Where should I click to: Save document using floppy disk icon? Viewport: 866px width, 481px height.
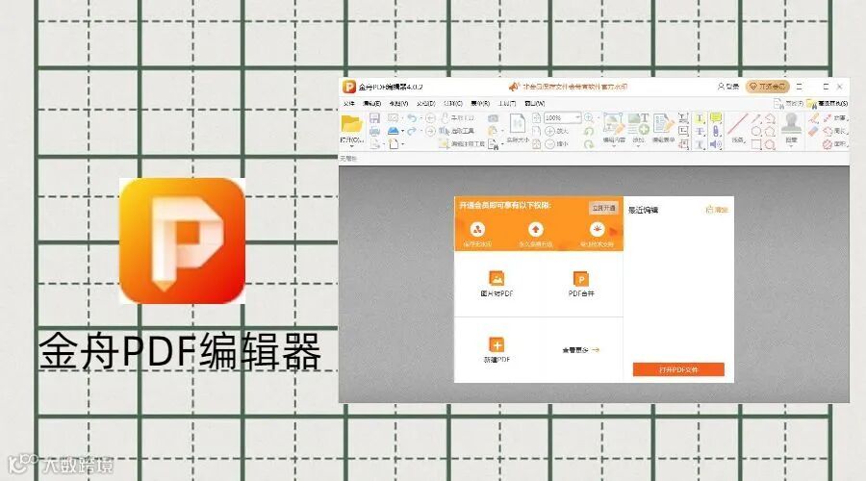(374, 118)
